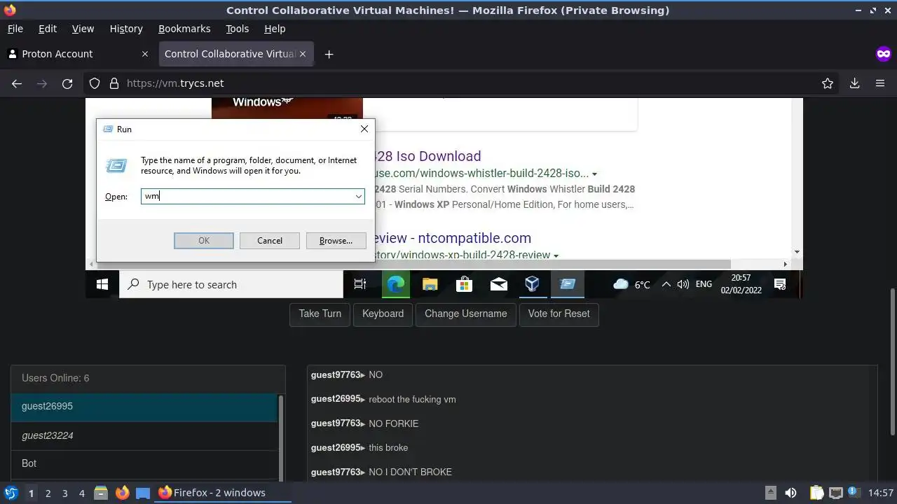The width and height of the screenshot is (897, 504).
Task: Open VirtualBox from the VM taskbar
Action: pos(533,284)
